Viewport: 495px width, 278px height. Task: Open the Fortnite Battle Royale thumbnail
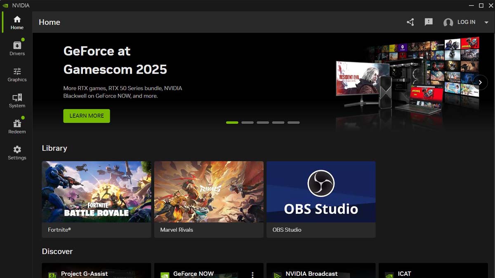point(97,192)
